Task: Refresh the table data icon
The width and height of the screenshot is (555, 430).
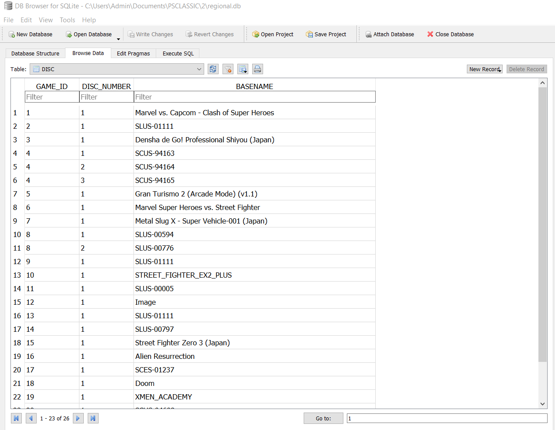Action: pyautogui.click(x=213, y=69)
